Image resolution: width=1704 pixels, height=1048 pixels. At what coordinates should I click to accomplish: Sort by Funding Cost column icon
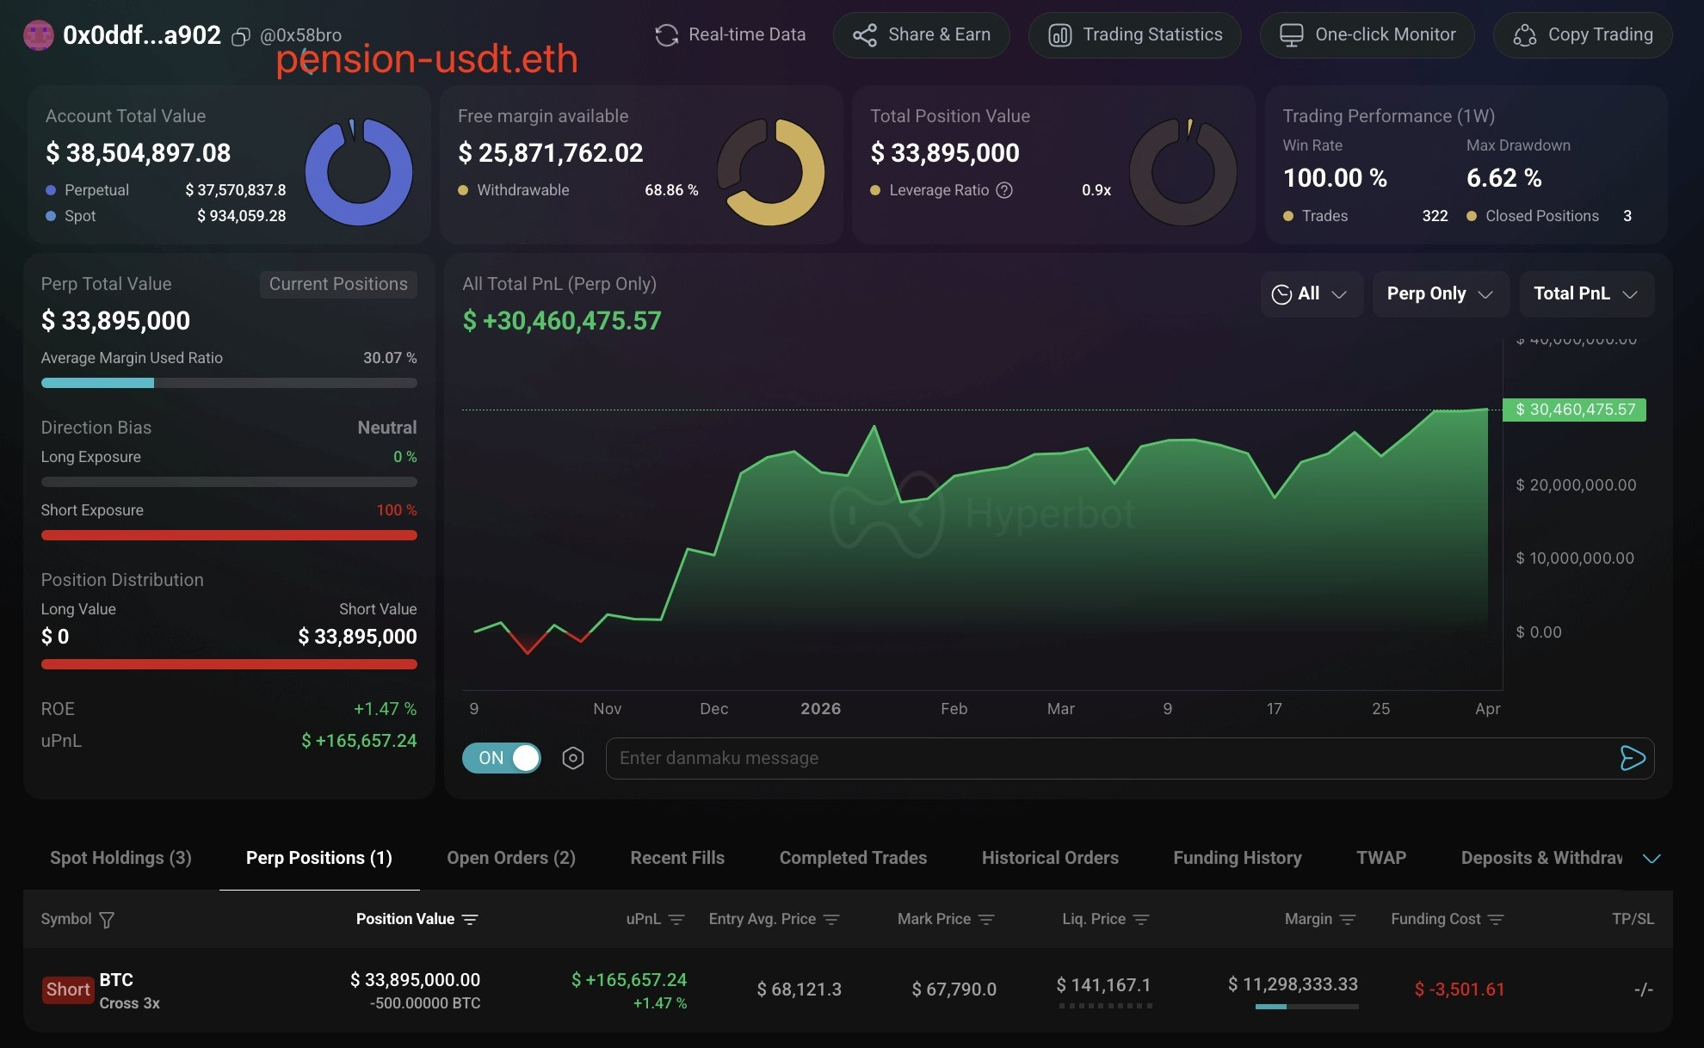click(x=1496, y=920)
